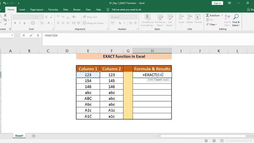The height and width of the screenshot is (143, 254).
Task: Click the Tell me lightbulb icon
Action: pyautogui.click(x=108, y=10)
